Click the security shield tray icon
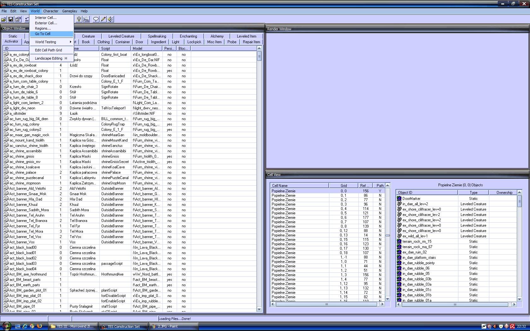530x331 pixels. 501,326
